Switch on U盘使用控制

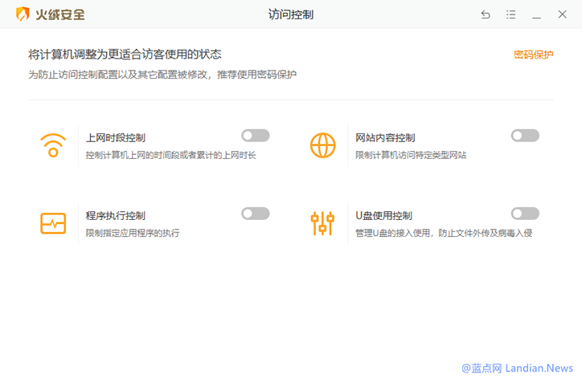coord(525,214)
